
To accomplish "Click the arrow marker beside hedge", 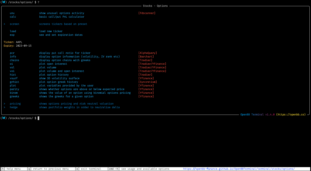I will point(5,107).
